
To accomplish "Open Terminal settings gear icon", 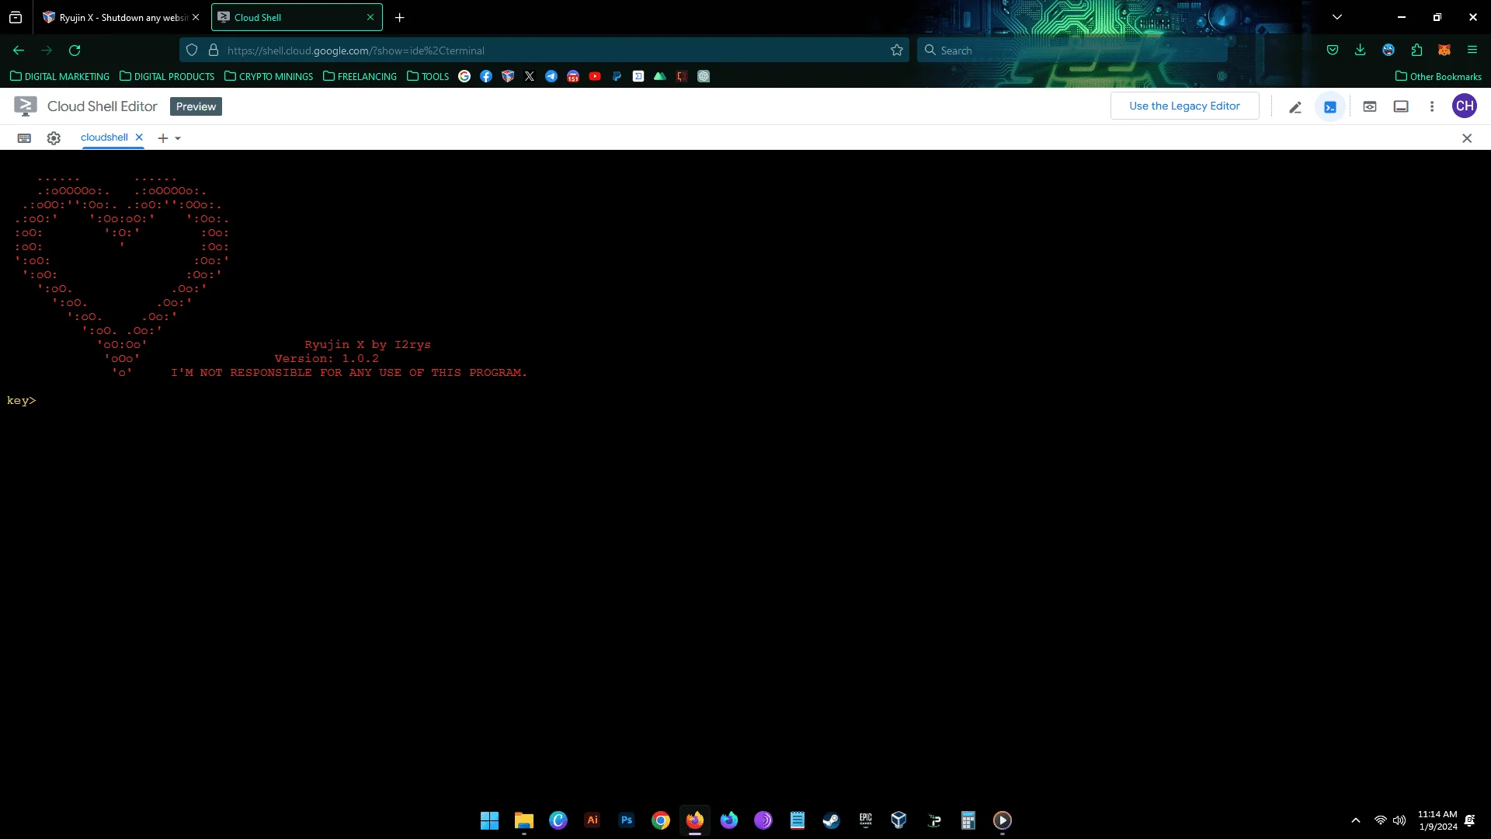I will pos(54,138).
